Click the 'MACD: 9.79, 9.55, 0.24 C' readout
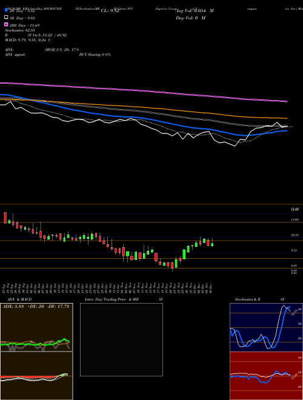 tap(28, 40)
